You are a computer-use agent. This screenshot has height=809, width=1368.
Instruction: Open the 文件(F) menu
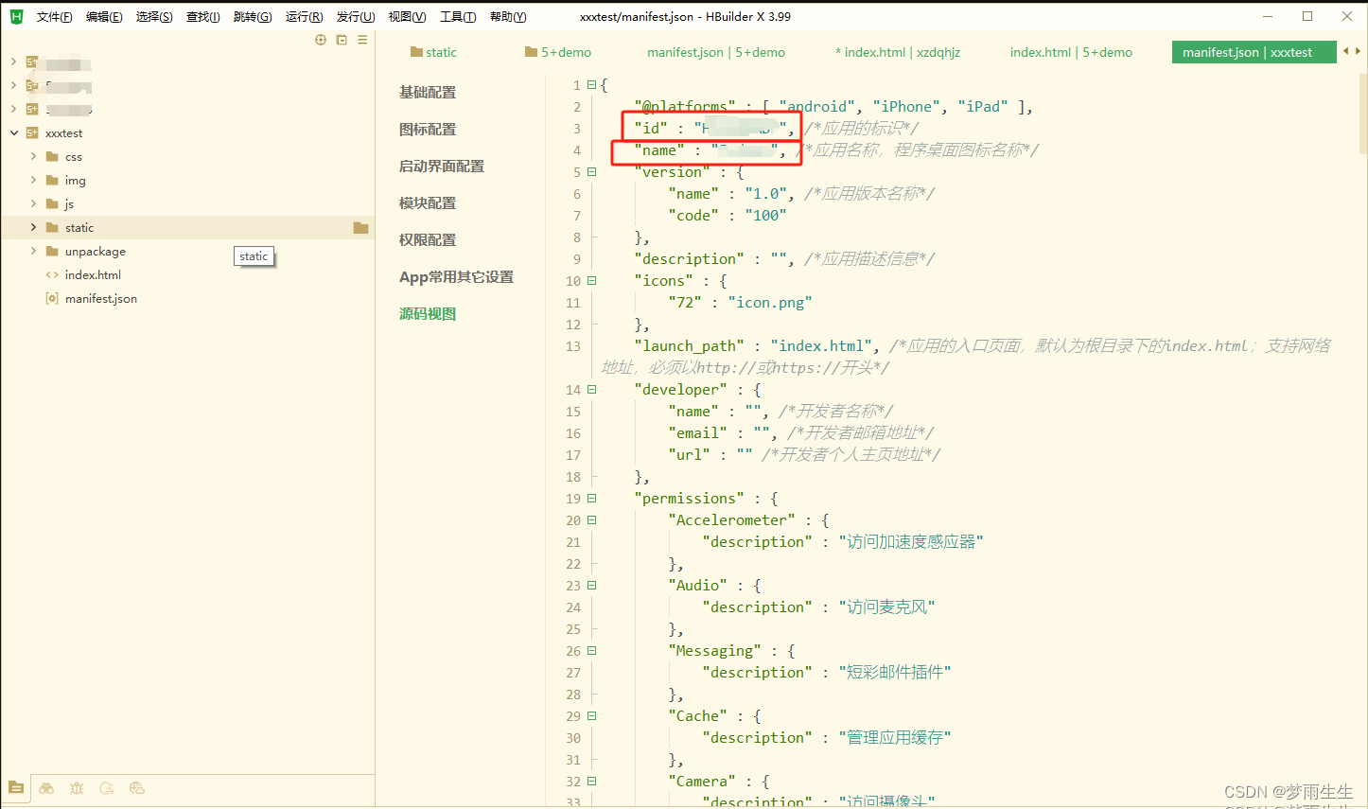tap(55, 17)
